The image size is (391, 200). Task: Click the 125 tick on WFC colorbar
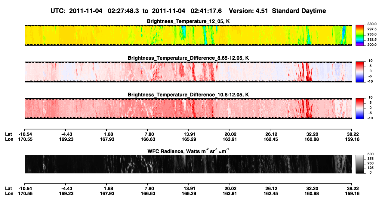(371, 168)
